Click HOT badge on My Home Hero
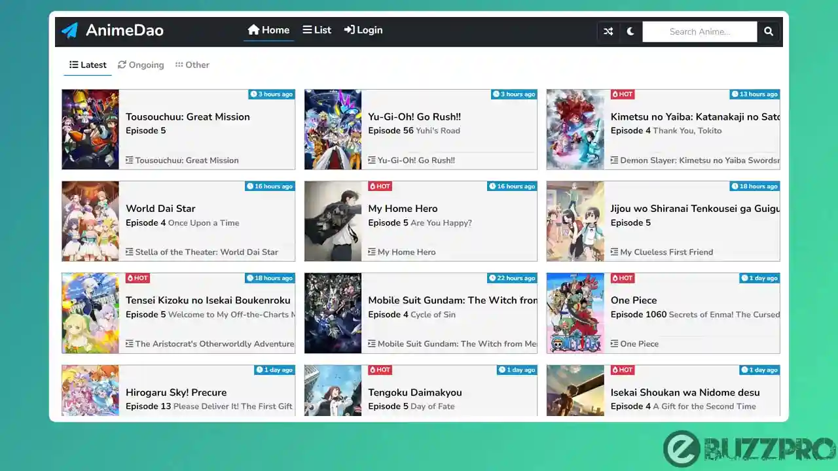Screen dimensions: 838x471 click(x=380, y=186)
